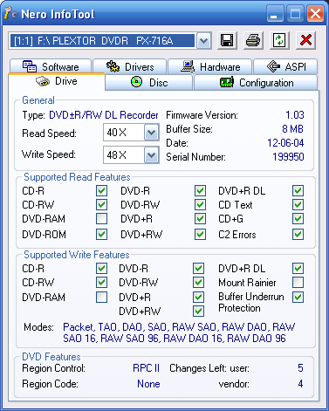
Task: Click the Nero InfoTool title bar icon
Action: [x=10, y=13]
